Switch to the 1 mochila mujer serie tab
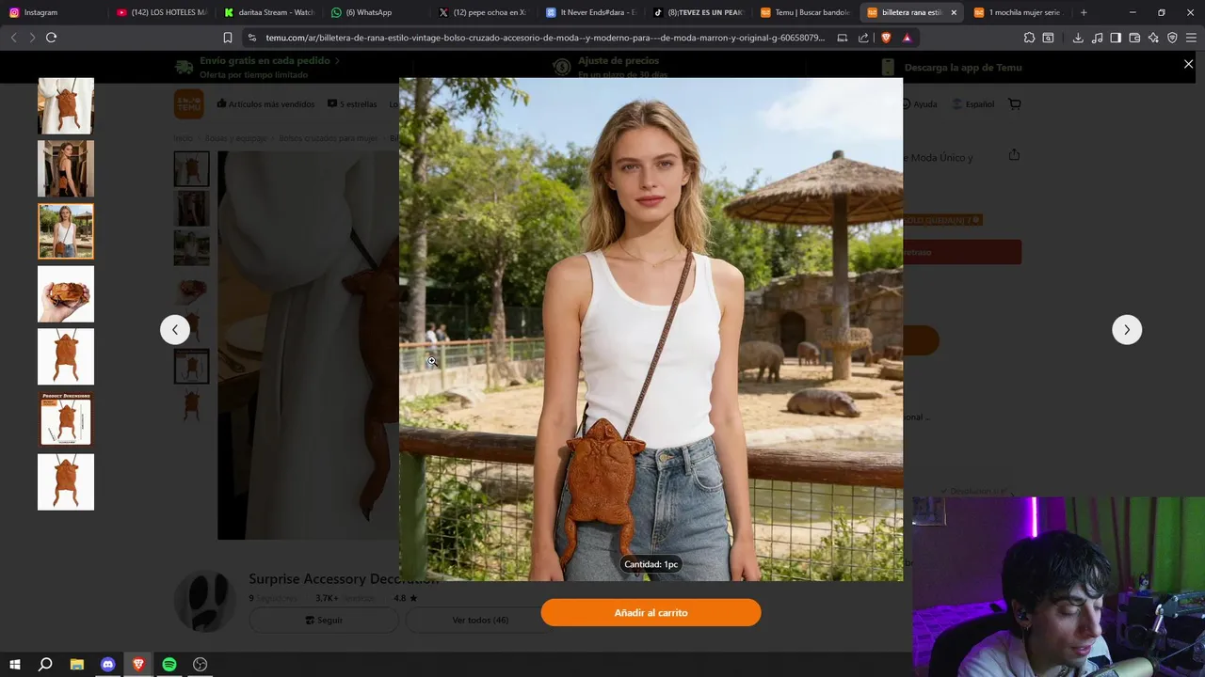1205x677 pixels. tap(1020, 12)
